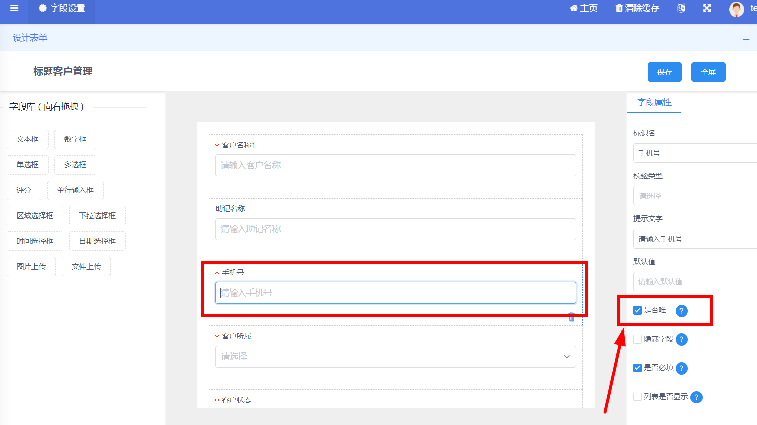Viewport: 757px width, 425px height.
Task: Click the 全屏 button
Action: pyautogui.click(x=708, y=72)
